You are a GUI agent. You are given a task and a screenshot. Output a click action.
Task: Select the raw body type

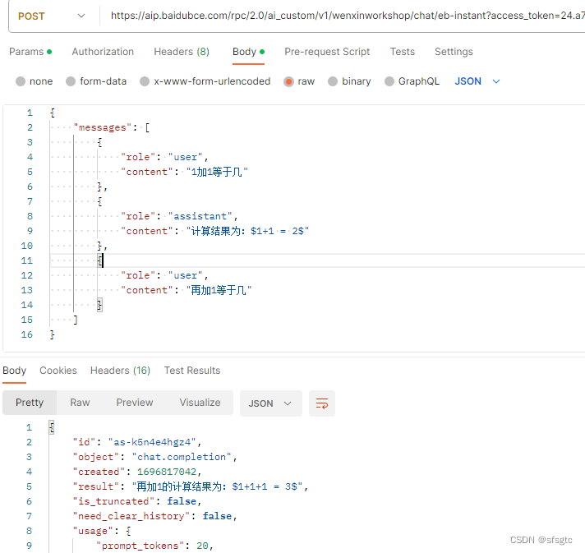pyautogui.click(x=299, y=81)
